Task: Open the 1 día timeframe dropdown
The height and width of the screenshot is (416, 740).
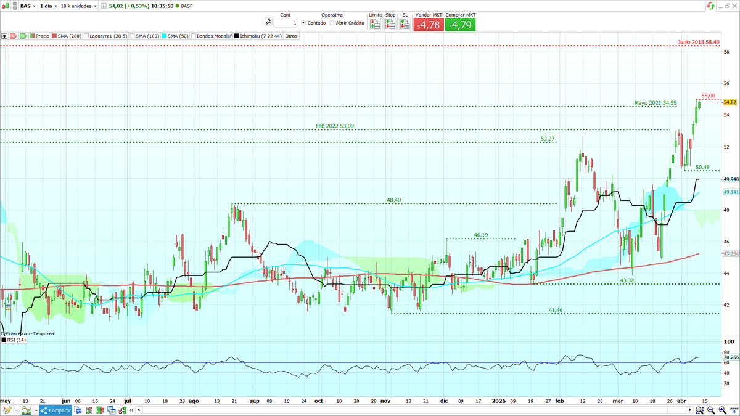Action: pos(48,6)
